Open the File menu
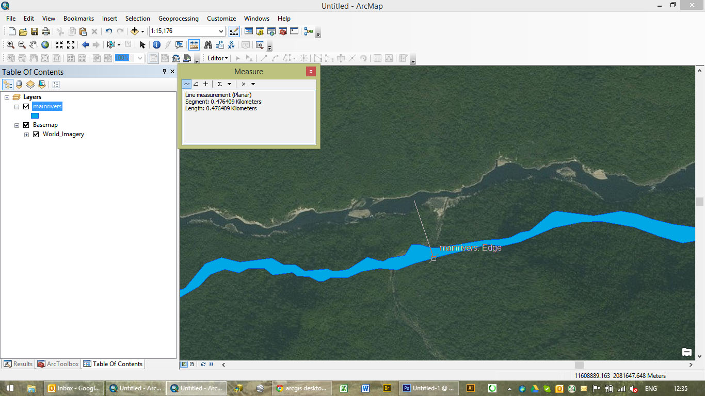705x396 pixels. (x=11, y=18)
